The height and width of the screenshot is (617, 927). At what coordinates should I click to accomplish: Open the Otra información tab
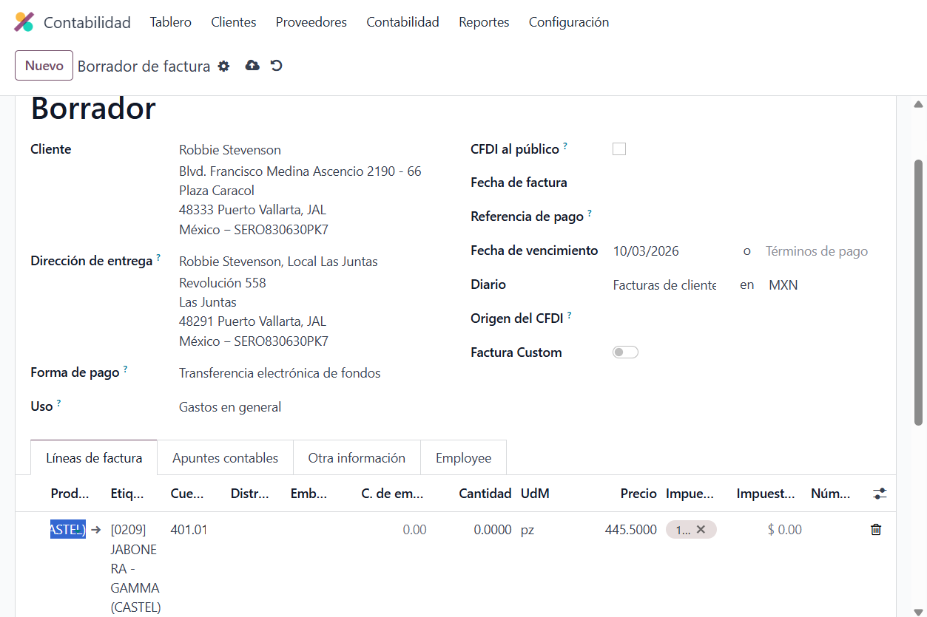point(357,458)
